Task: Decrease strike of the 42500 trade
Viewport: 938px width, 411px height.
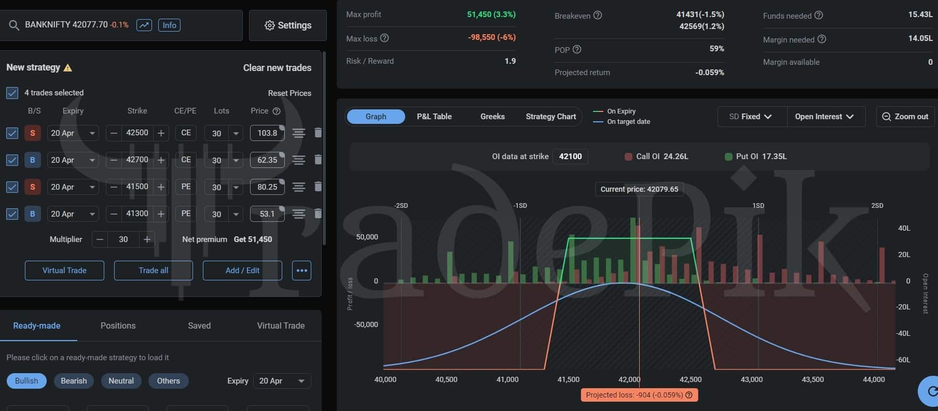Action: 114,133
